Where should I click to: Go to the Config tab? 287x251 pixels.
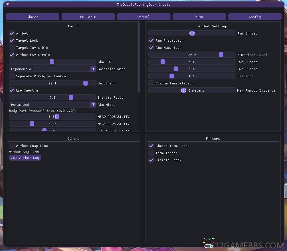[254, 17]
